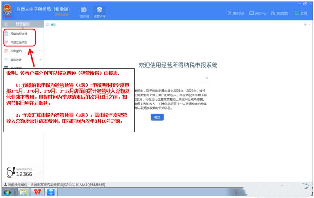Open the 代扣代缴 module in the top bar

pos(84,13)
